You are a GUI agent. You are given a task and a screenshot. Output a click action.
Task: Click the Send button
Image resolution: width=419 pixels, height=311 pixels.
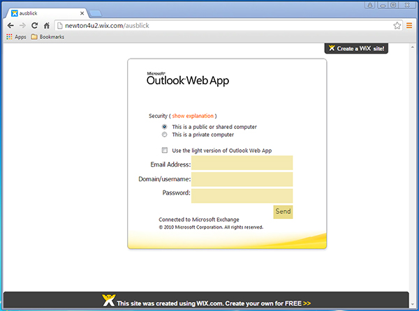(283, 212)
